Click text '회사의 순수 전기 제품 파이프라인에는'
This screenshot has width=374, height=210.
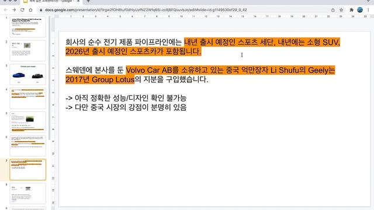[x=123, y=42]
